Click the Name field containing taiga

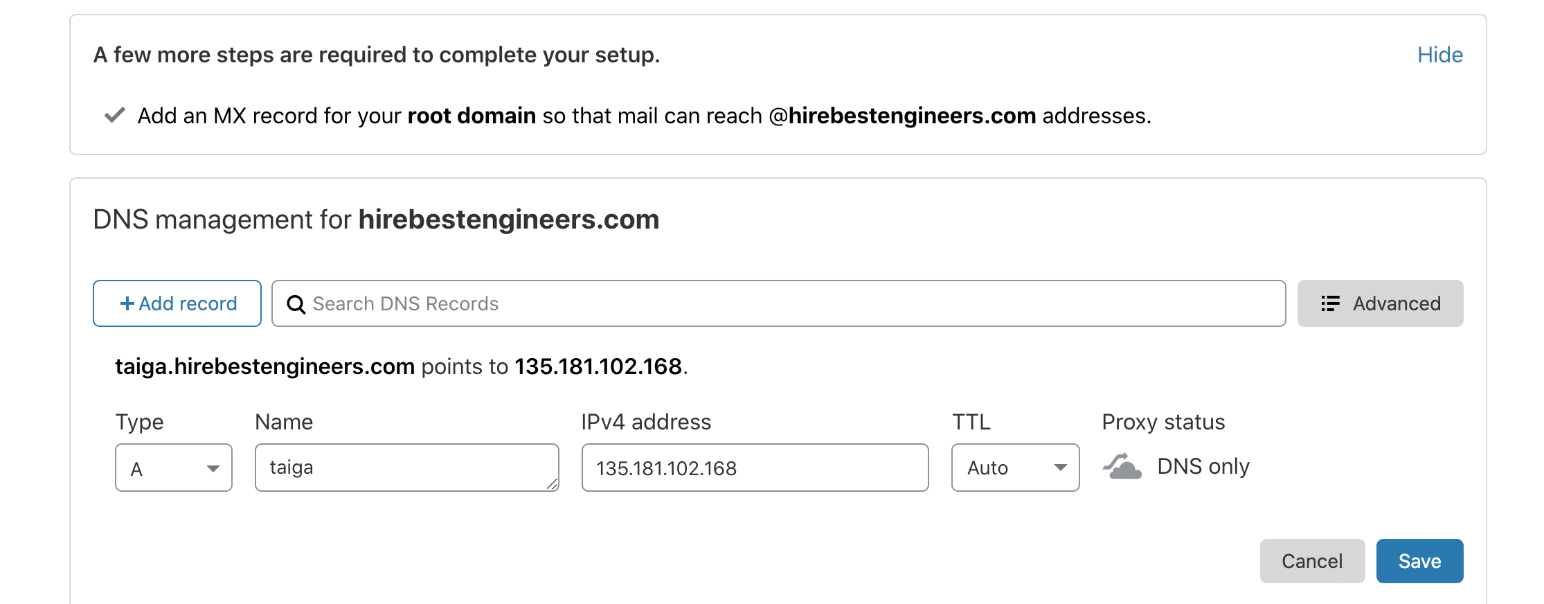(x=406, y=468)
